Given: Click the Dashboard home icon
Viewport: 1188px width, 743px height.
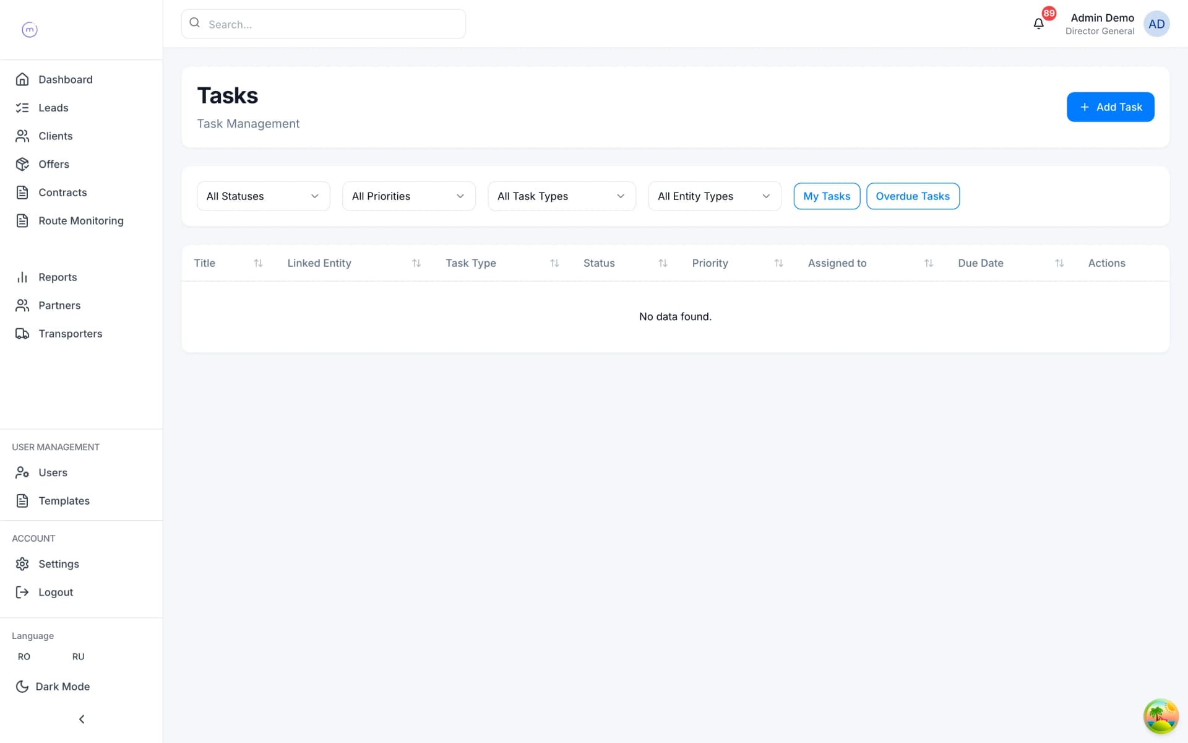Looking at the screenshot, I should coord(22,79).
